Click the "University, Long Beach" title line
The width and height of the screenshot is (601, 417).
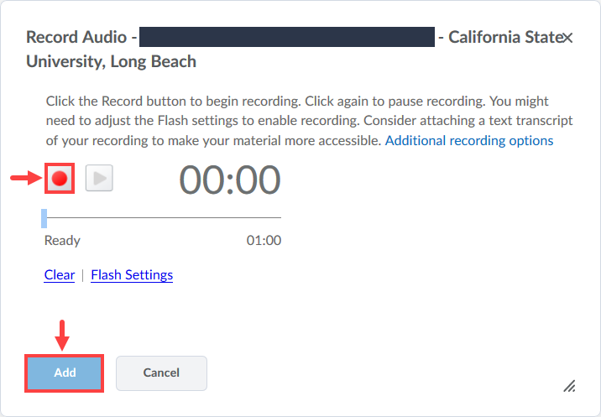pyautogui.click(x=111, y=61)
